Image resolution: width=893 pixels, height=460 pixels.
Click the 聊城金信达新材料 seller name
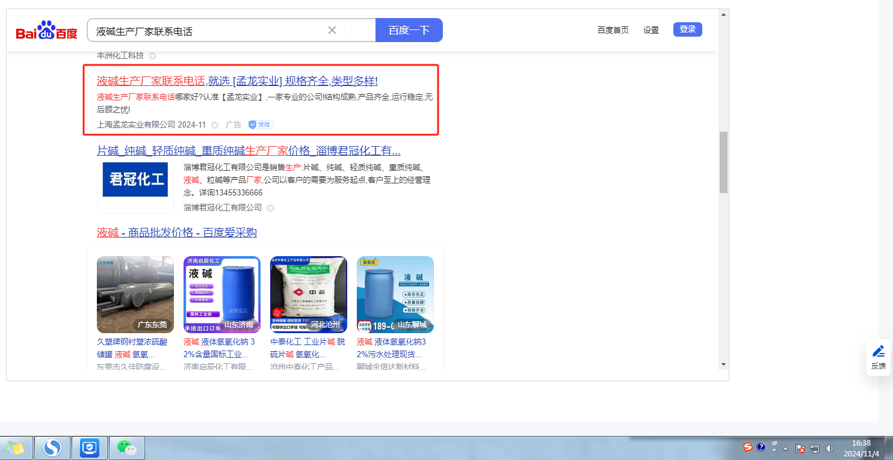tap(391, 366)
